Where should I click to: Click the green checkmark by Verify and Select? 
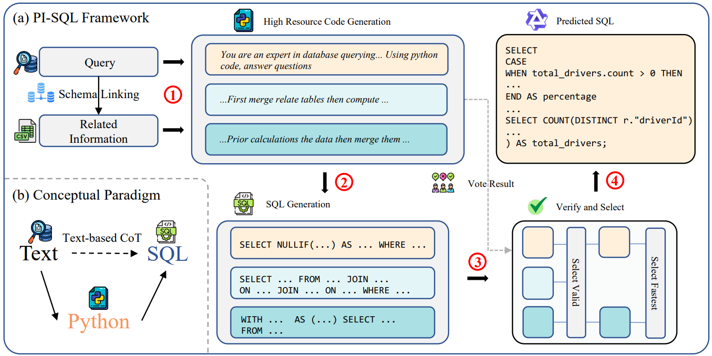pyautogui.click(x=537, y=206)
